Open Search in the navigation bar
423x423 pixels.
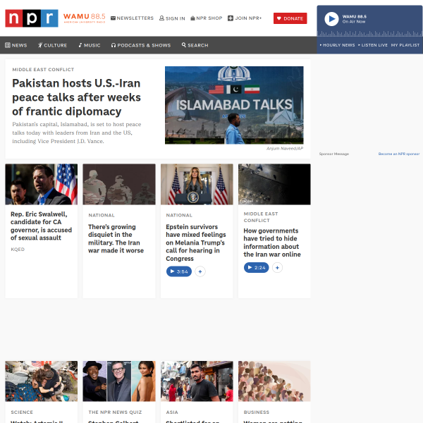click(x=195, y=45)
